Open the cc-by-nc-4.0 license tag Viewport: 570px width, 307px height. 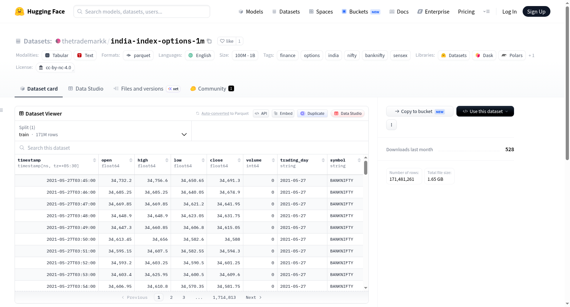tap(55, 67)
